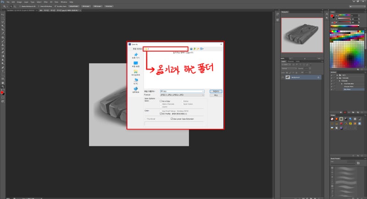The image size is (367, 199).
Task: Click 취소 cancel button in dialog
Action: pos(216,95)
